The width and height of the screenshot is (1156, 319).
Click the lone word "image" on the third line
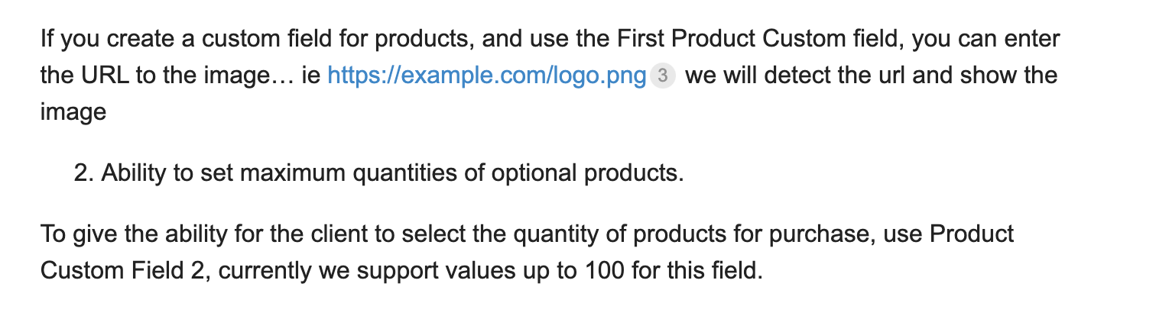click(73, 114)
